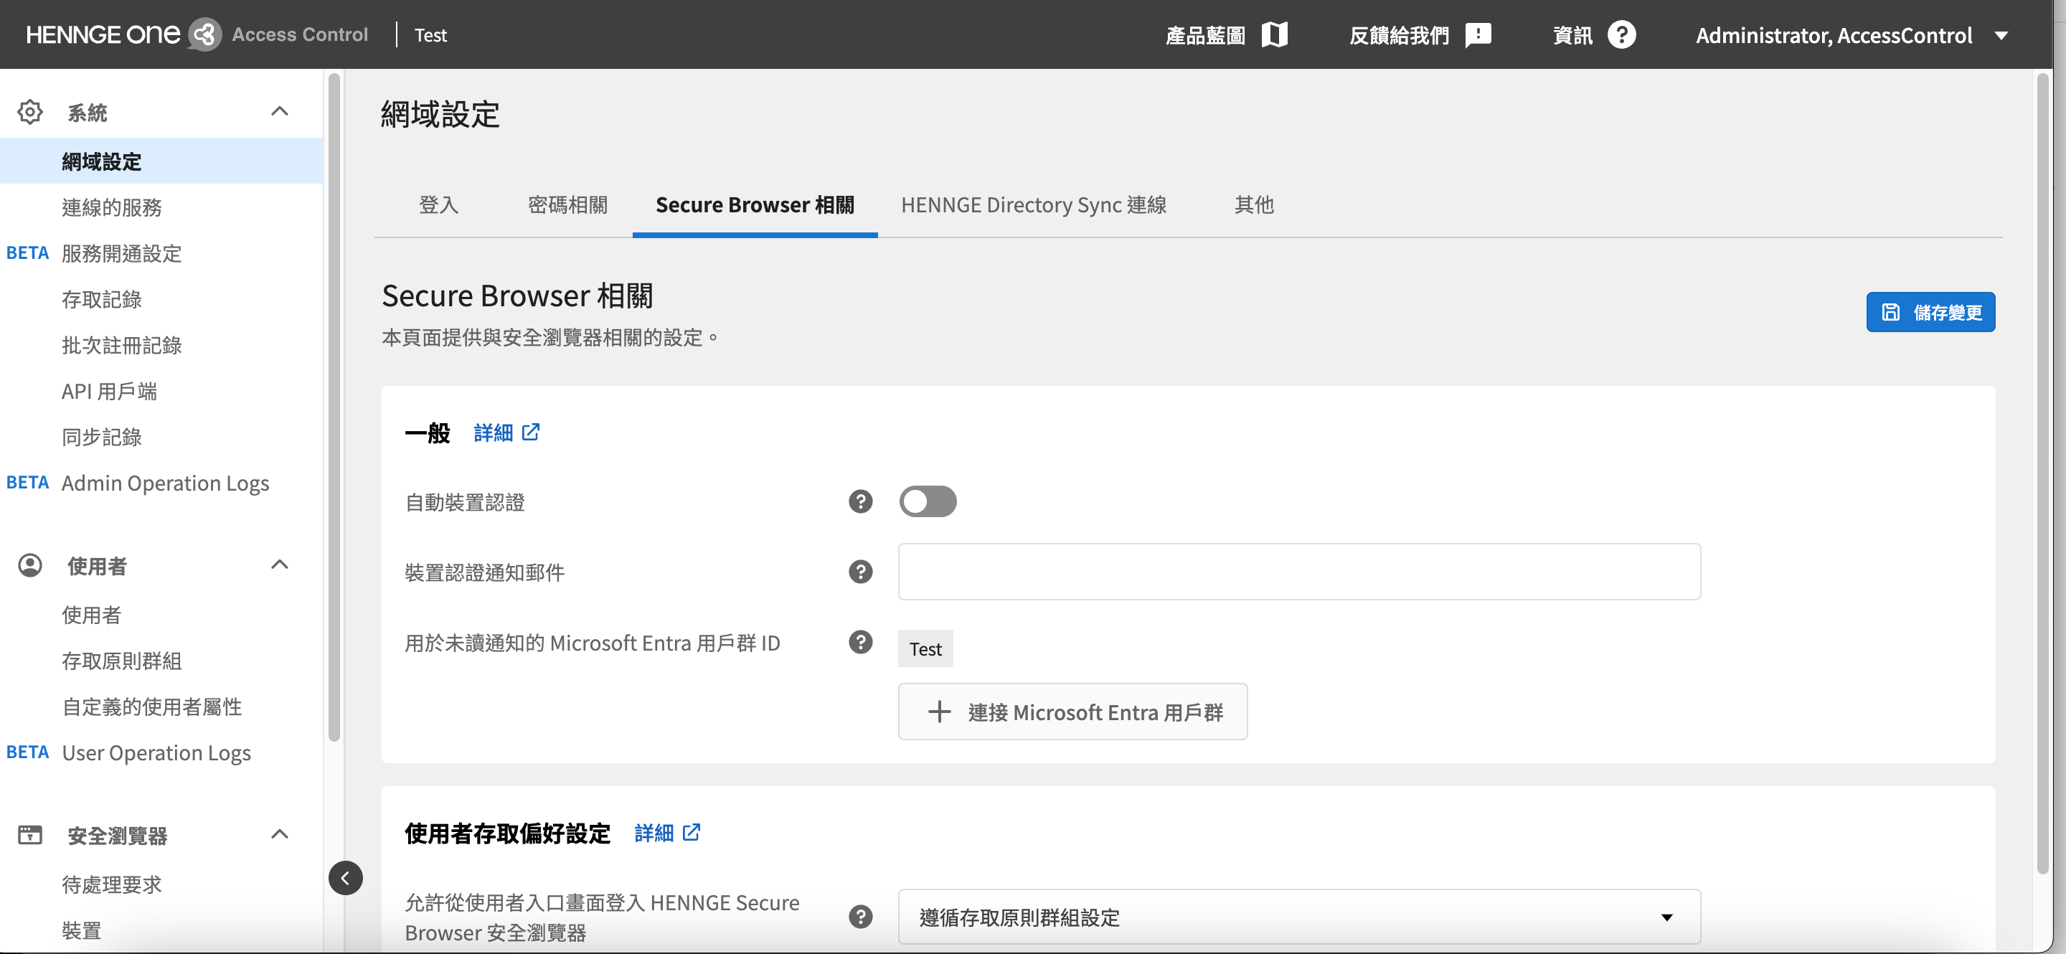Select the Secure Browser 相關 tab
The height and width of the screenshot is (954, 2066).
coord(755,205)
